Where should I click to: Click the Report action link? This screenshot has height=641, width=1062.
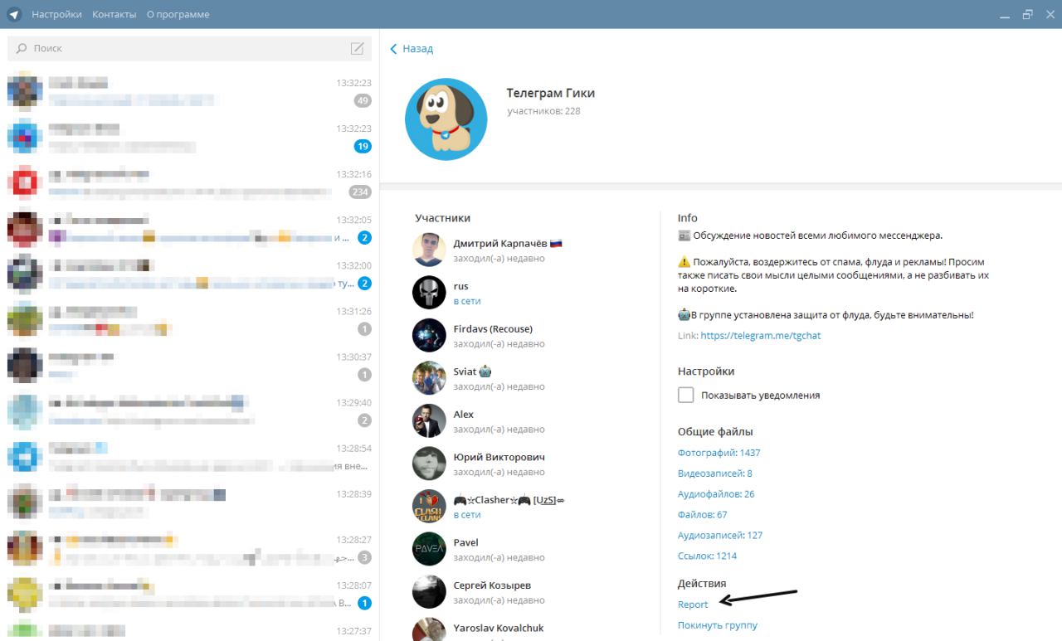click(x=693, y=605)
